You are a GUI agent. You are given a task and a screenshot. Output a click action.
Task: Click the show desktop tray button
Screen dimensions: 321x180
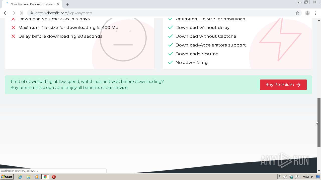click(318, 177)
